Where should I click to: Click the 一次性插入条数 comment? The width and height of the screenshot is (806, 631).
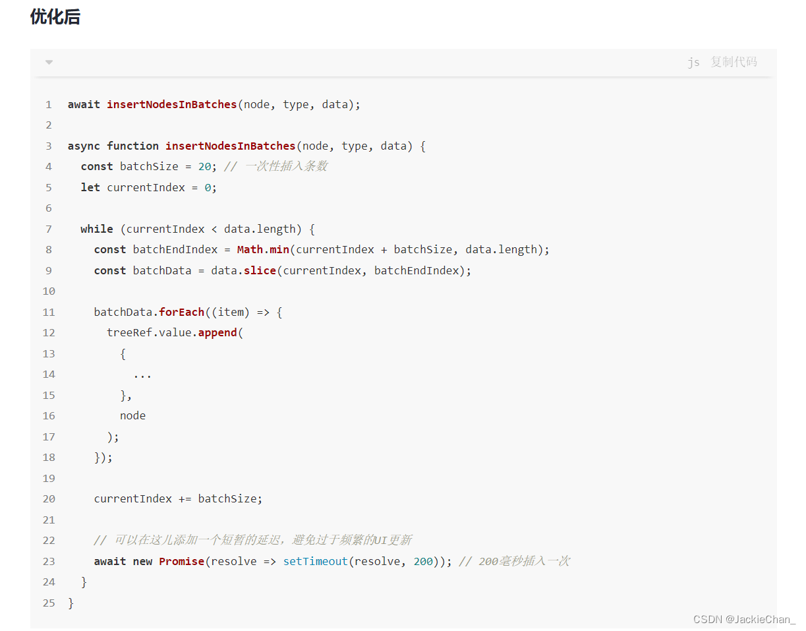[x=275, y=166]
